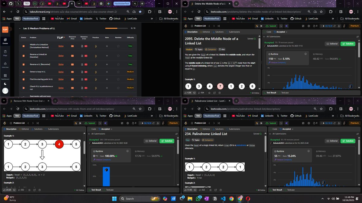The image size is (362, 203).
Task: Open settings gear icon in Remove Nth Node window
Action: click(128, 123)
